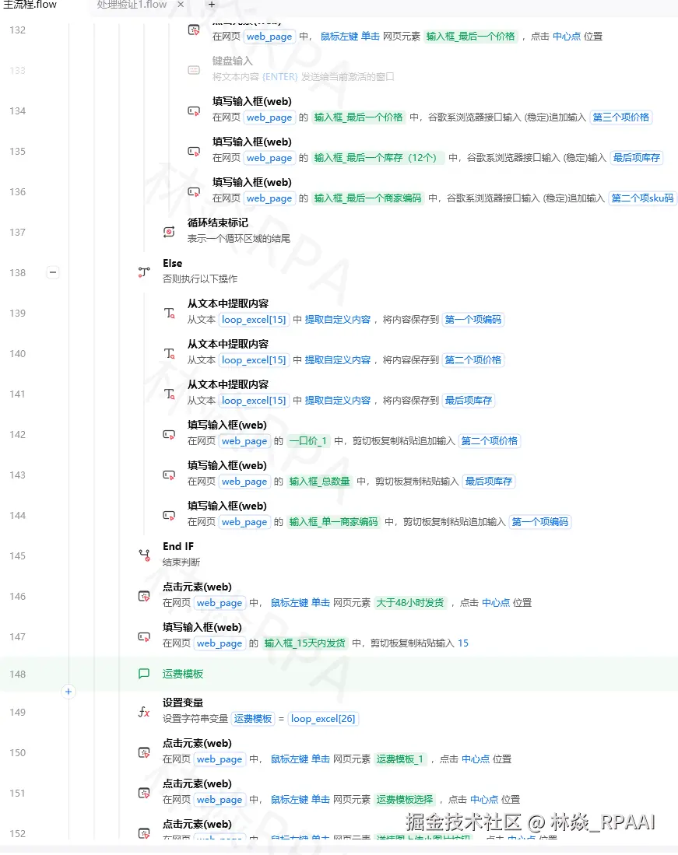Select the 设置变量 step title
Screen dimensions: 678x855
pos(183,703)
